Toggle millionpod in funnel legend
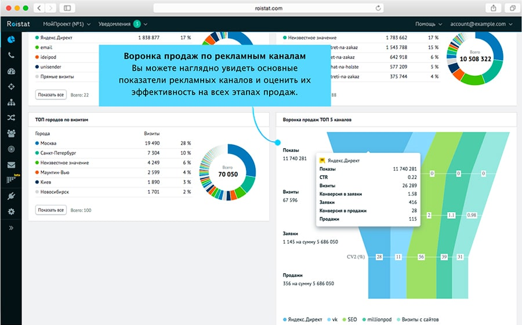Screen dimensions: 522x325 377,319
